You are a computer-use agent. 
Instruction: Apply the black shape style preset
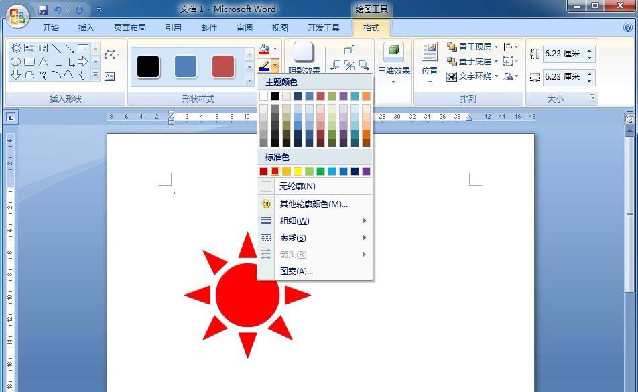(x=148, y=66)
